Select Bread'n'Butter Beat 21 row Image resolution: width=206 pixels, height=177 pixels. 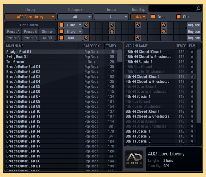61,166
